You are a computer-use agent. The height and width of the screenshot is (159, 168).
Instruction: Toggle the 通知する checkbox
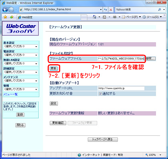click(100, 94)
